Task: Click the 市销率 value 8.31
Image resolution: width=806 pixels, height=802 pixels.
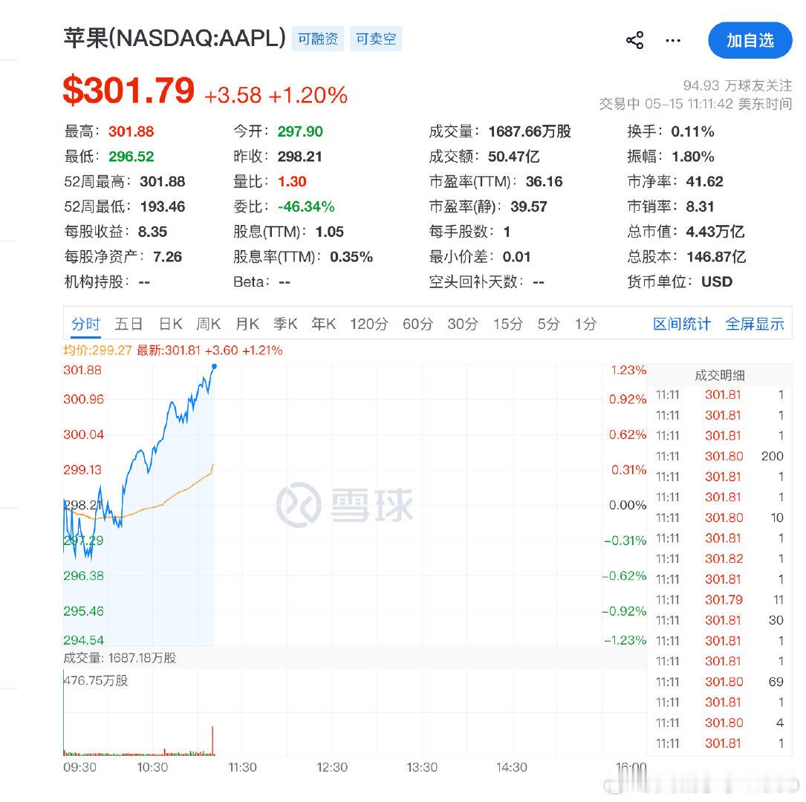Action: point(700,206)
